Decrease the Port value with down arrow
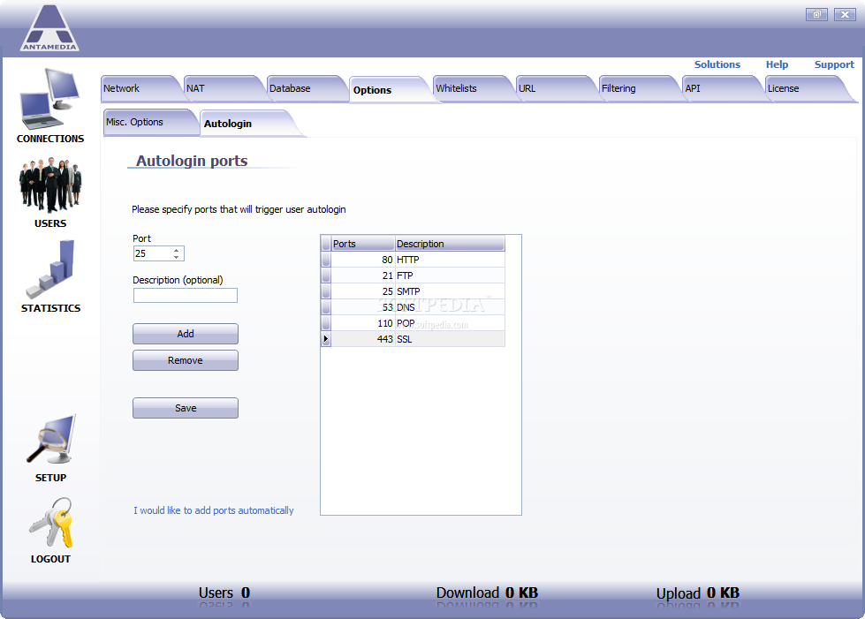Viewport: 865px width, 619px height. (x=177, y=257)
